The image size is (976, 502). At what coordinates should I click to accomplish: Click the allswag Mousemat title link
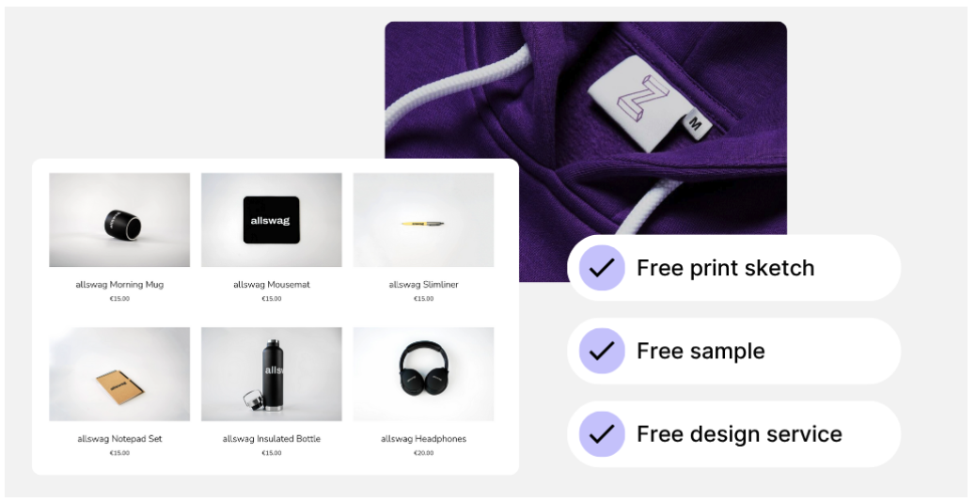point(272,284)
